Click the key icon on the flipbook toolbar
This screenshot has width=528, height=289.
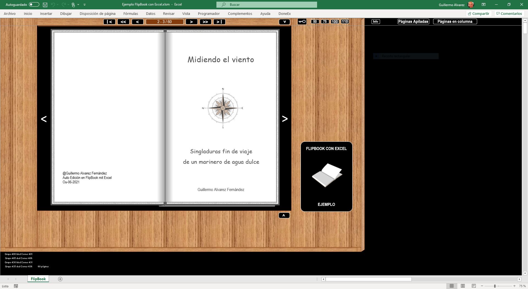pyautogui.click(x=302, y=21)
